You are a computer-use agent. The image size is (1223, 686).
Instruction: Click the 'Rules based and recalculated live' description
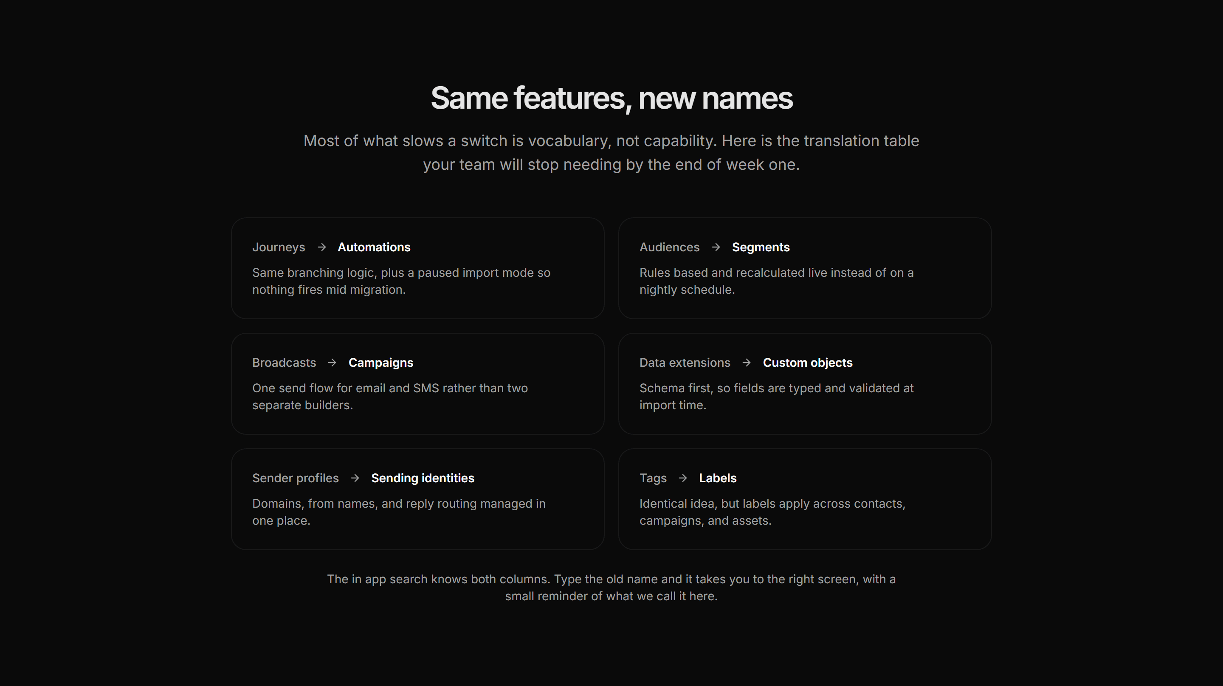[776, 281]
